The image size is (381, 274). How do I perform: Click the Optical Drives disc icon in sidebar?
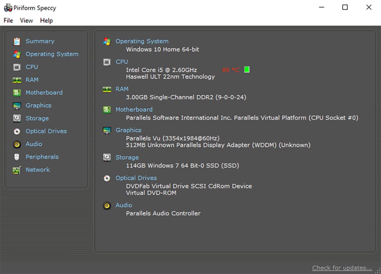(x=17, y=131)
